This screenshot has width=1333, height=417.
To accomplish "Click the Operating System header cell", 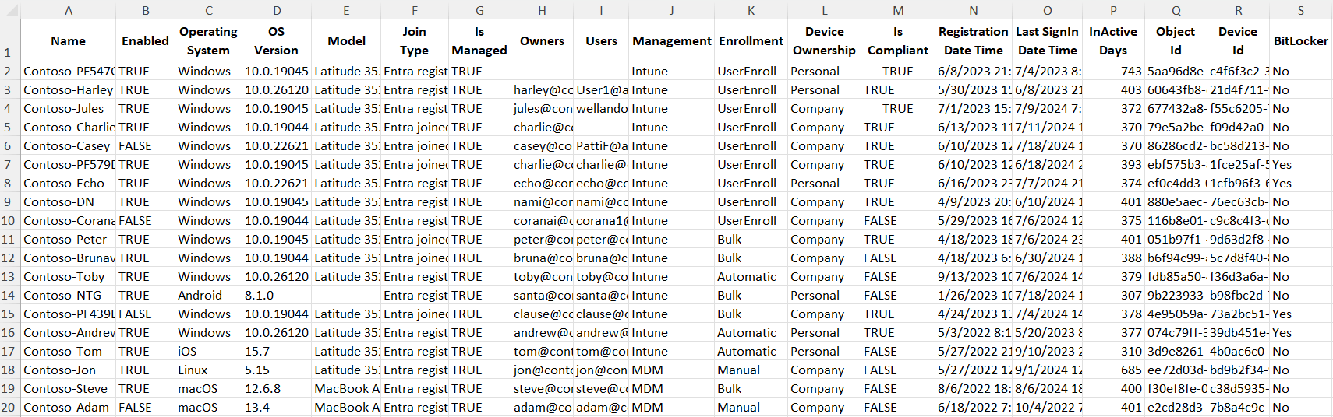I will tap(209, 40).
